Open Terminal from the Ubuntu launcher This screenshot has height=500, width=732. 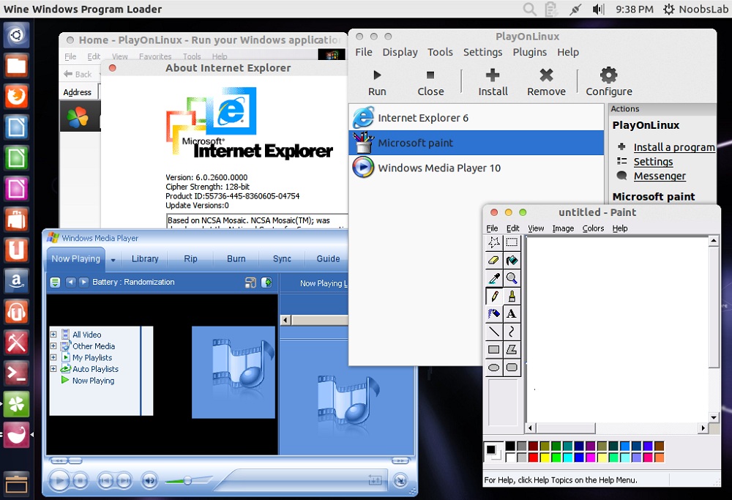tap(16, 373)
